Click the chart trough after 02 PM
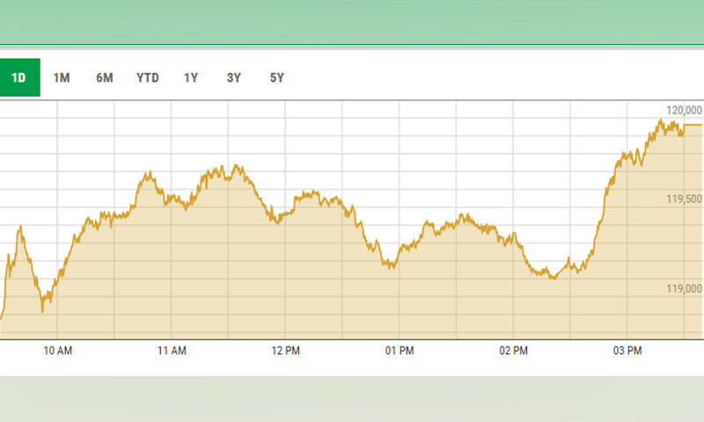This screenshot has width=704, height=422. [553, 278]
